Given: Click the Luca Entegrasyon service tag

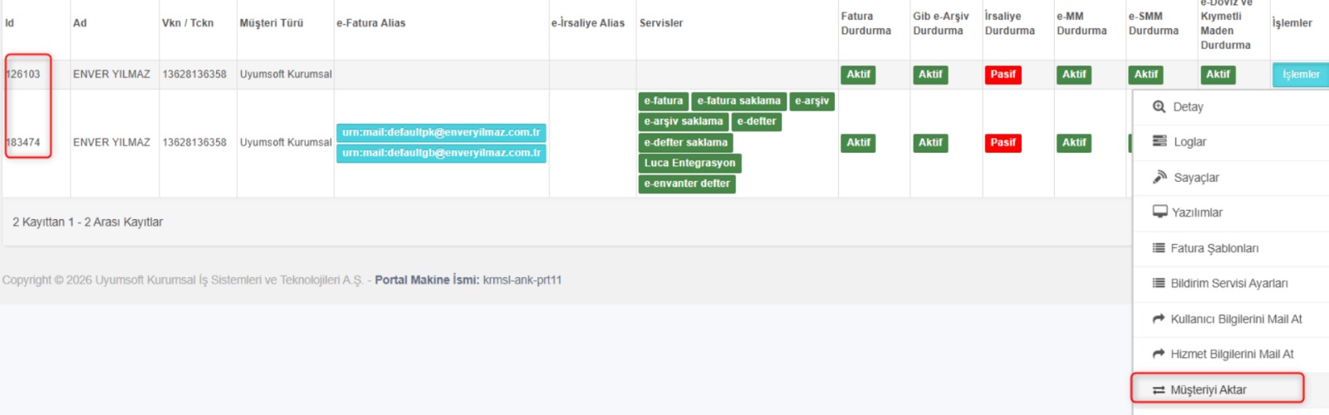Looking at the screenshot, I should coord(689,164).
